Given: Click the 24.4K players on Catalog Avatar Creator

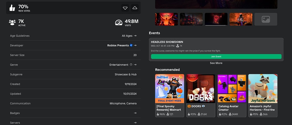Looking at the screenshot, I should tap(234, 114).
